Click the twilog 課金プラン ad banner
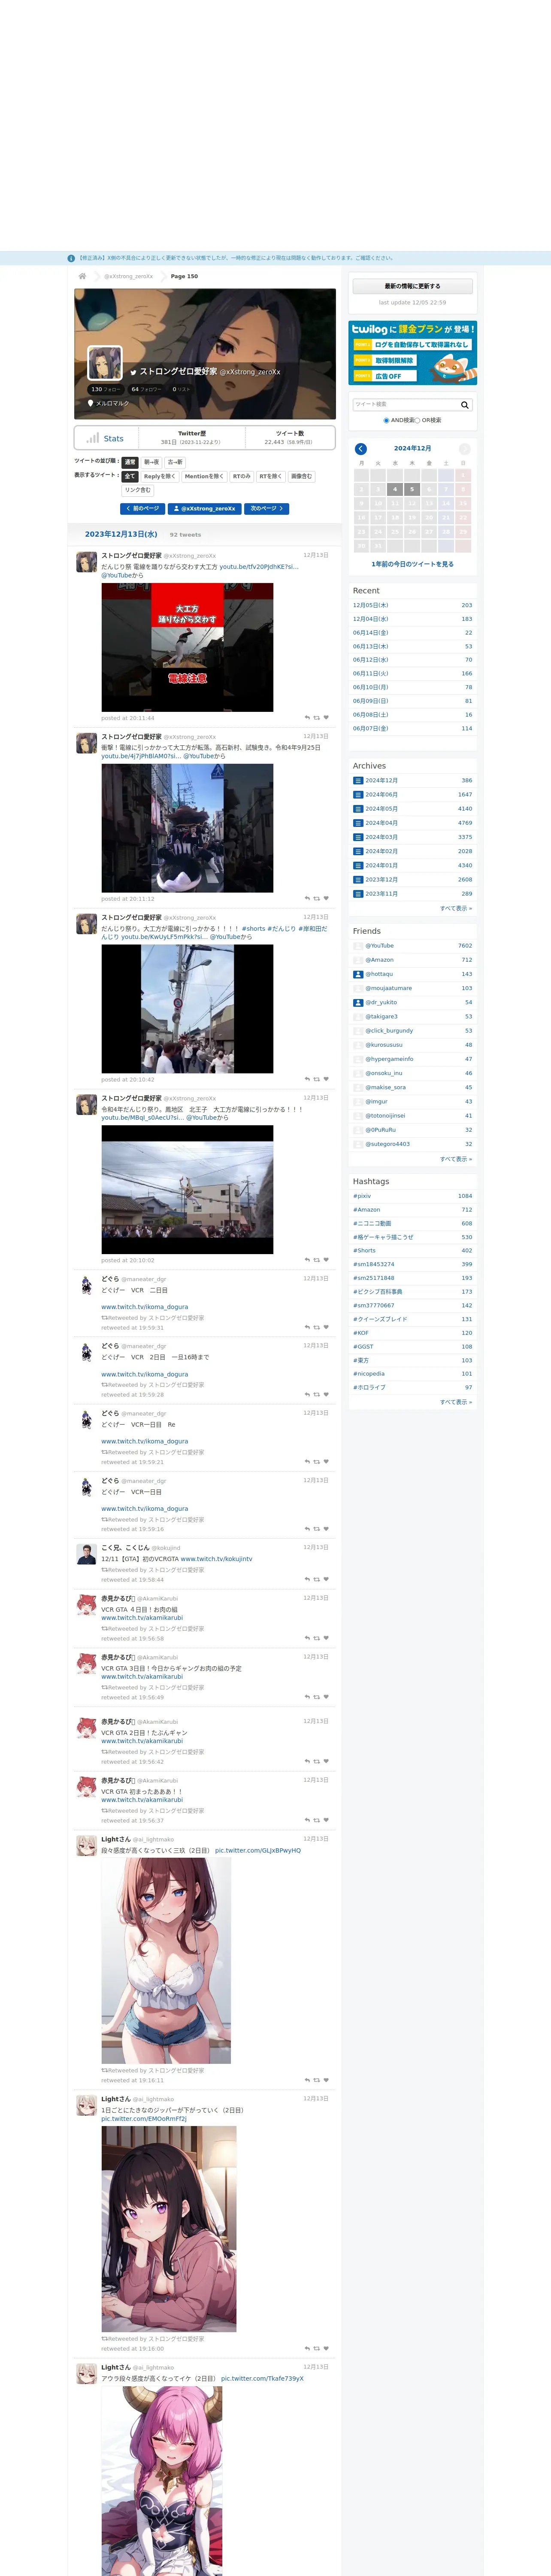Image resolution: width=551 pixels, height=2576 pixels. 412,352
